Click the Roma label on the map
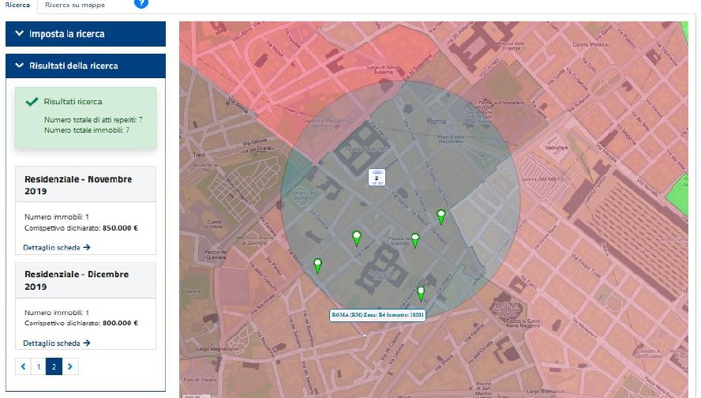The width and height of the screenshot is (701, 398). tap(436, 121)
